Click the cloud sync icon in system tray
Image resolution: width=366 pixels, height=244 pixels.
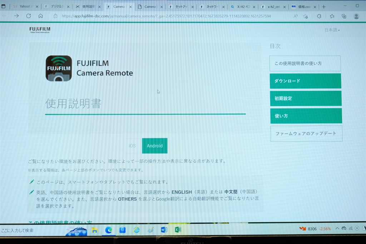(x=344, y=228)
